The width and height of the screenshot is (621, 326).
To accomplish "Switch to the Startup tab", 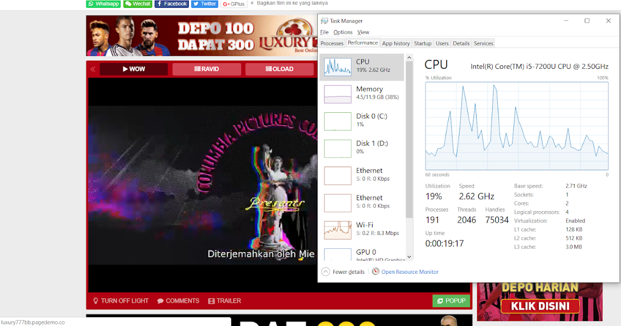I will (x=423, y=43).
